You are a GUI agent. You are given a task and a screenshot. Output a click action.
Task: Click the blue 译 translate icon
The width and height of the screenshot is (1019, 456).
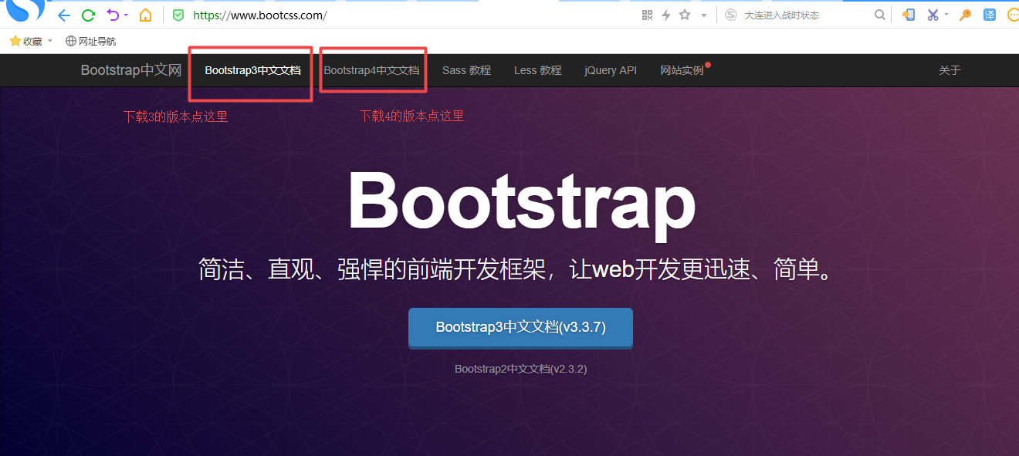[990, 15]
